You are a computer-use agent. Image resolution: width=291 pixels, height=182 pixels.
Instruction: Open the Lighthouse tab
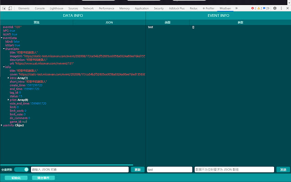[x=57, y=8]
